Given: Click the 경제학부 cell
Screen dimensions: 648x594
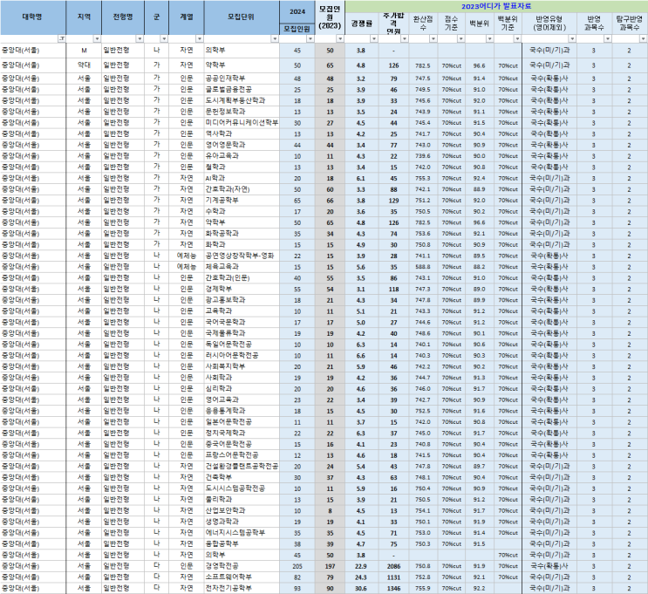Looking at the screenshot, I should tap(242, 290).
